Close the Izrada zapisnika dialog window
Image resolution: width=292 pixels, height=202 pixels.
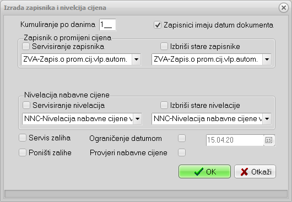pyautogui.click(x=283, y=8)
